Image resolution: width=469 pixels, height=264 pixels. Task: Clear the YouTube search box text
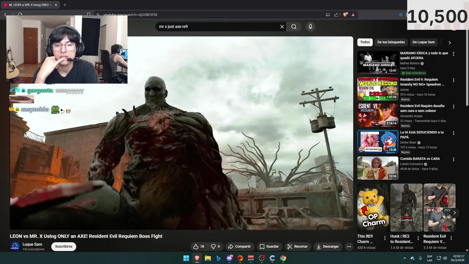[x=282, y=27]
